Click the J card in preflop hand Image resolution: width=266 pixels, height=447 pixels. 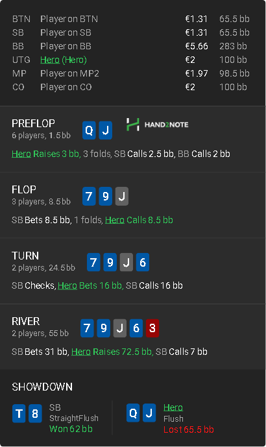tap(106, 130)
